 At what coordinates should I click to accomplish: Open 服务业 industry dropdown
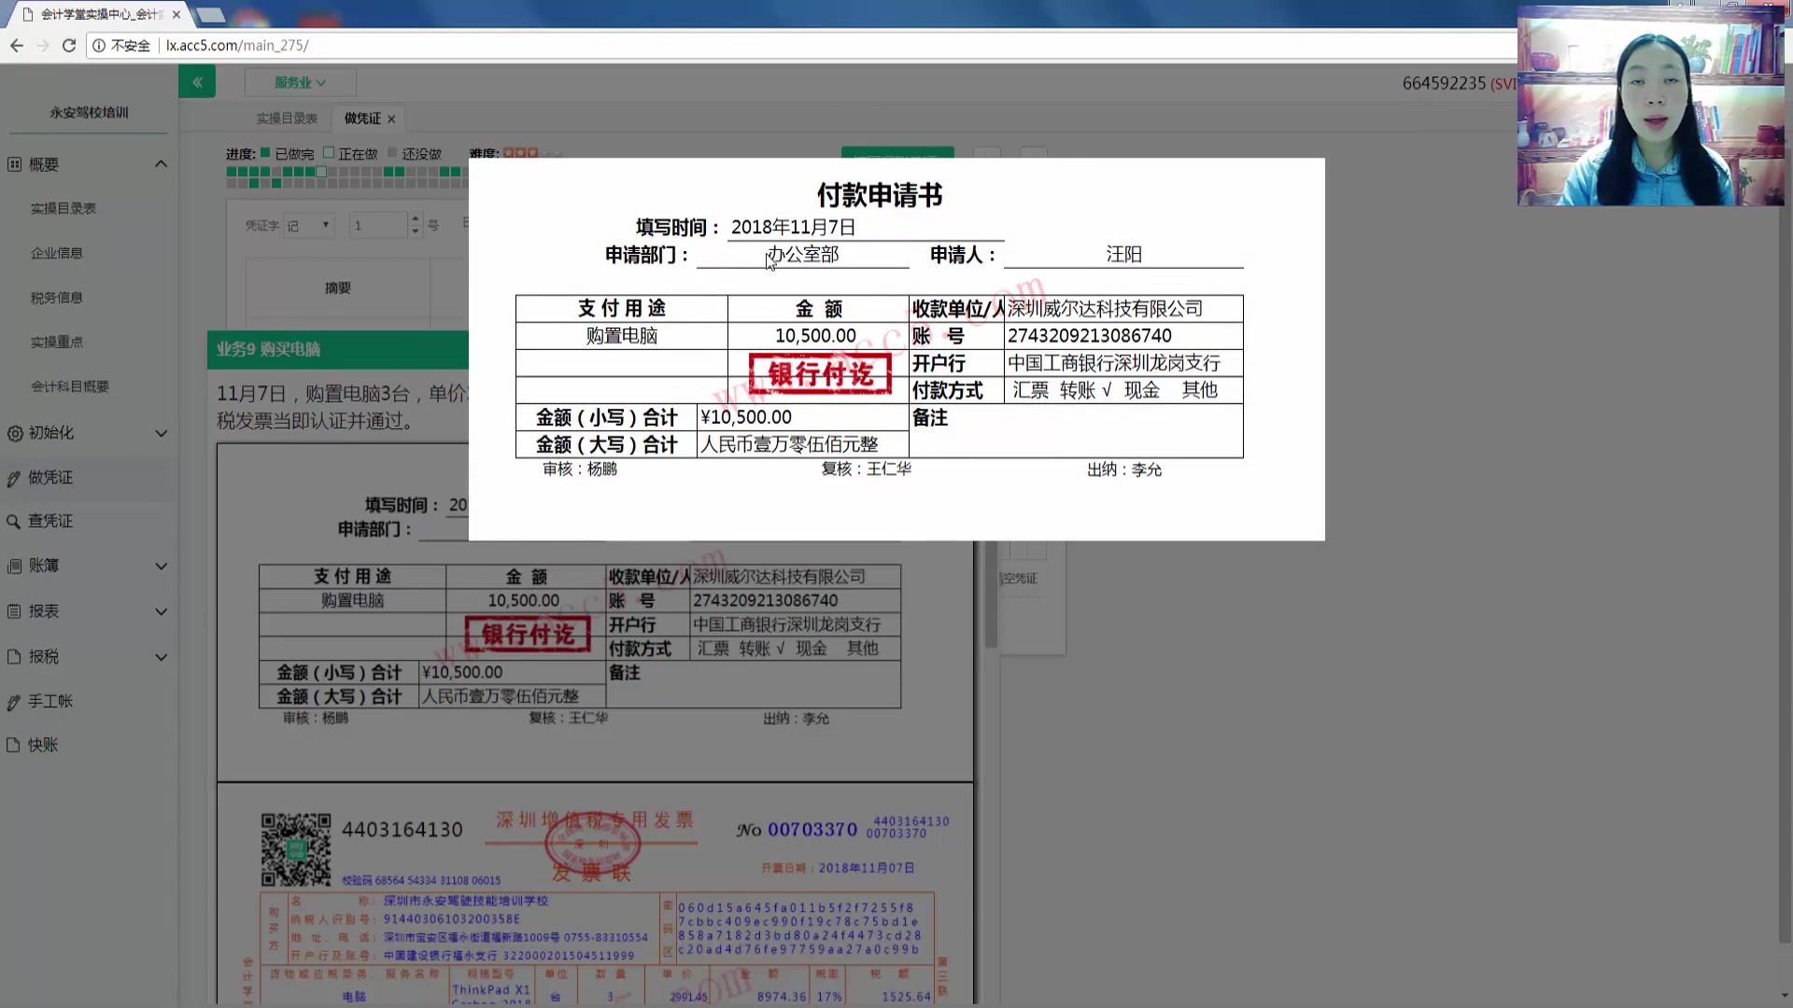[x=300, y=82]
